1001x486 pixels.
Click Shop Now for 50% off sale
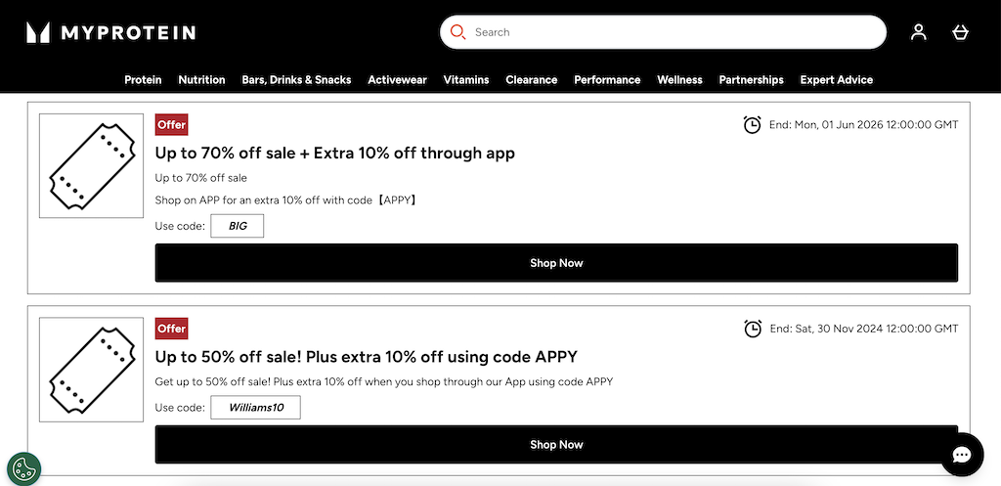556,445
